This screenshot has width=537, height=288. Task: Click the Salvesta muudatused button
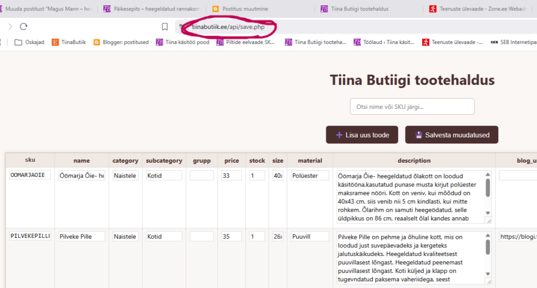click(452, 135)
